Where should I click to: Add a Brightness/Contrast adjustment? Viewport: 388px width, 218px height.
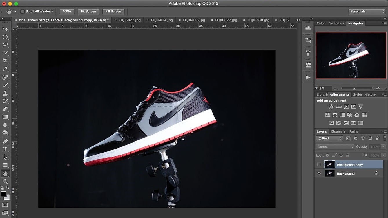pos(331,107)
